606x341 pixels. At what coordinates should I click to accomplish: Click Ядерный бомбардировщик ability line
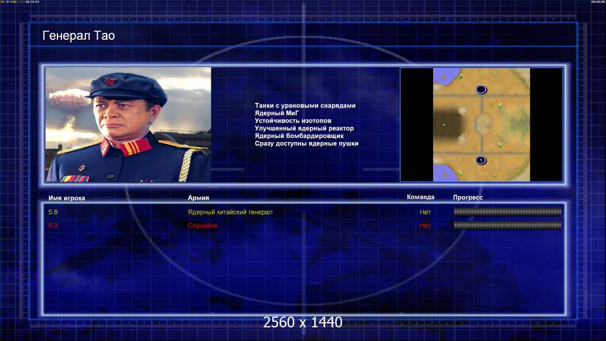299,136
